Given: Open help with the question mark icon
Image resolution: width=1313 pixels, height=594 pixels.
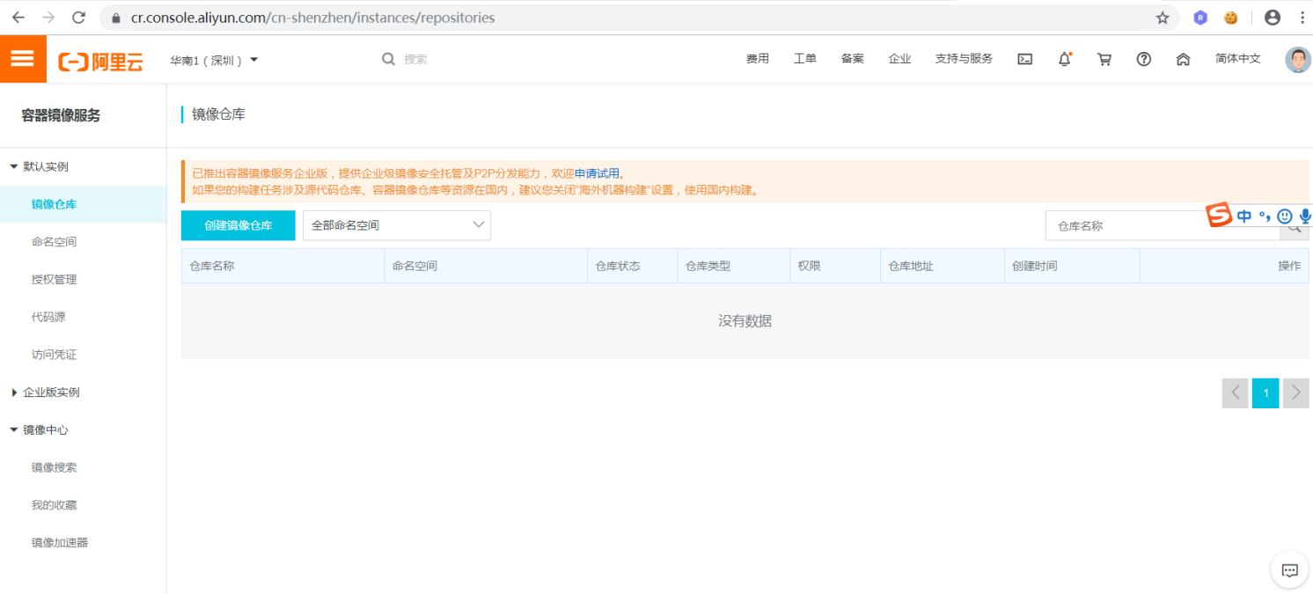Looking at the screenshot, I should (x=1143, y=59).
